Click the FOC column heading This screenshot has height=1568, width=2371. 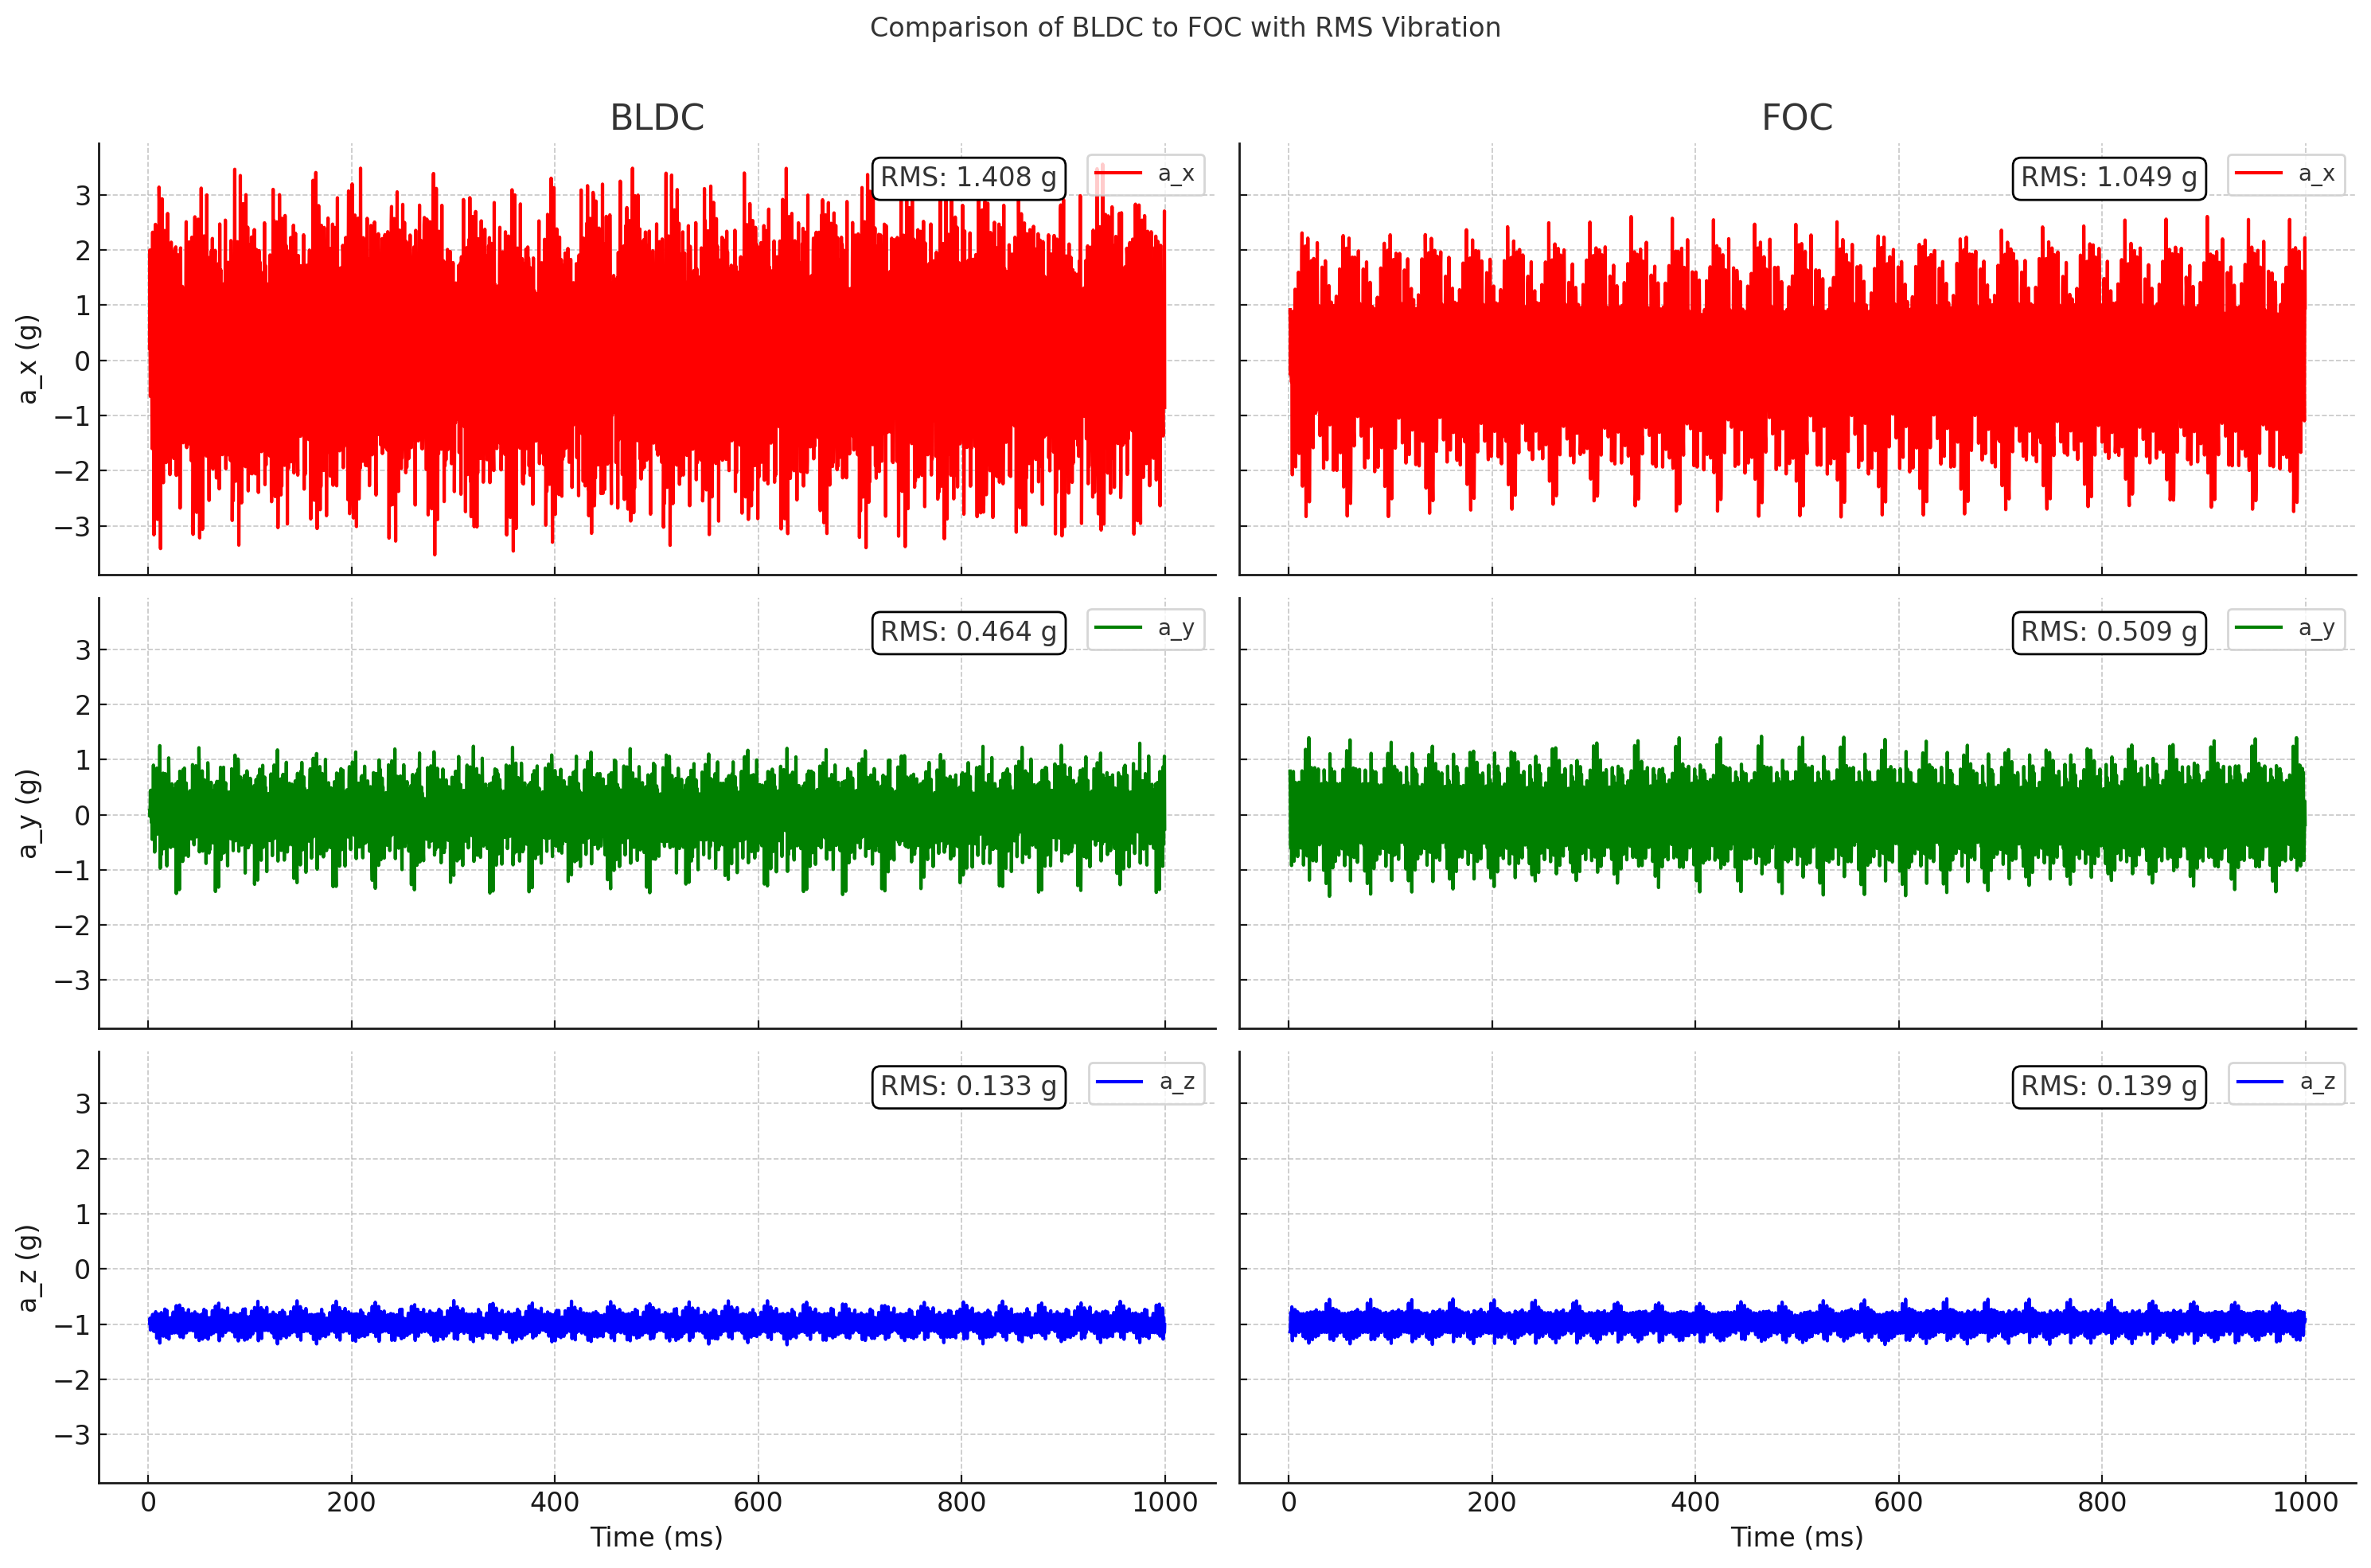[x=1797, y=118]
